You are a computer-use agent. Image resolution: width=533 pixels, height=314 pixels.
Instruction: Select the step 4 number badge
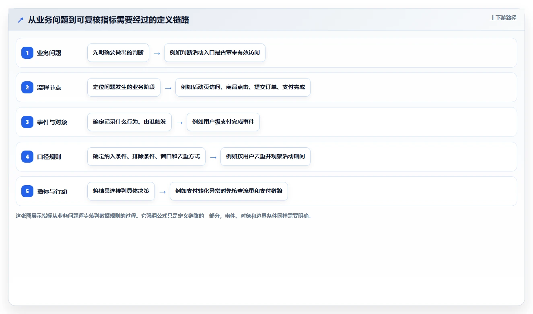[27, 157]
